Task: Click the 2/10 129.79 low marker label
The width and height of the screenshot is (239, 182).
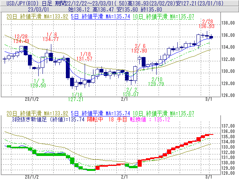Action: point(156,82)
